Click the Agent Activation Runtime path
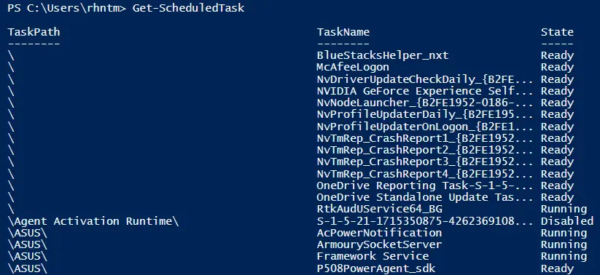 [x=93, y=221]
